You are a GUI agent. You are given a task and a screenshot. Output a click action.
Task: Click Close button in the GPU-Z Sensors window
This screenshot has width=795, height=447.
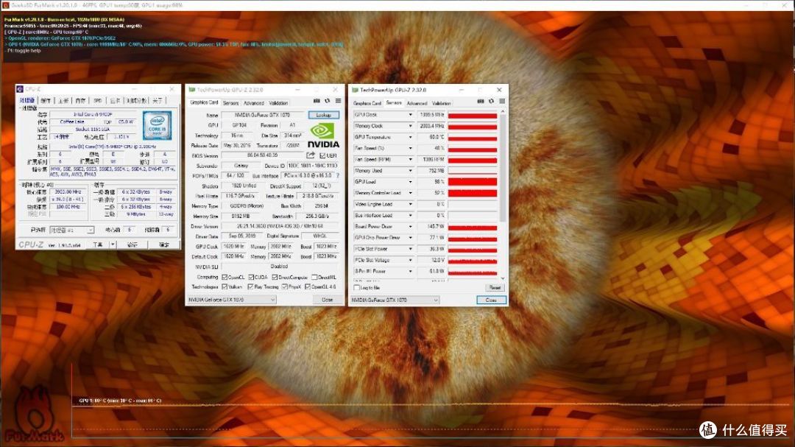click(491, 300)
